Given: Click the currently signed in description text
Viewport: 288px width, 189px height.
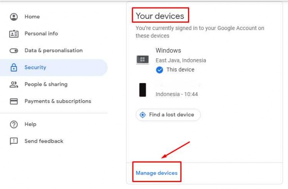Looking at the screenshot, I should coord(200,32).
